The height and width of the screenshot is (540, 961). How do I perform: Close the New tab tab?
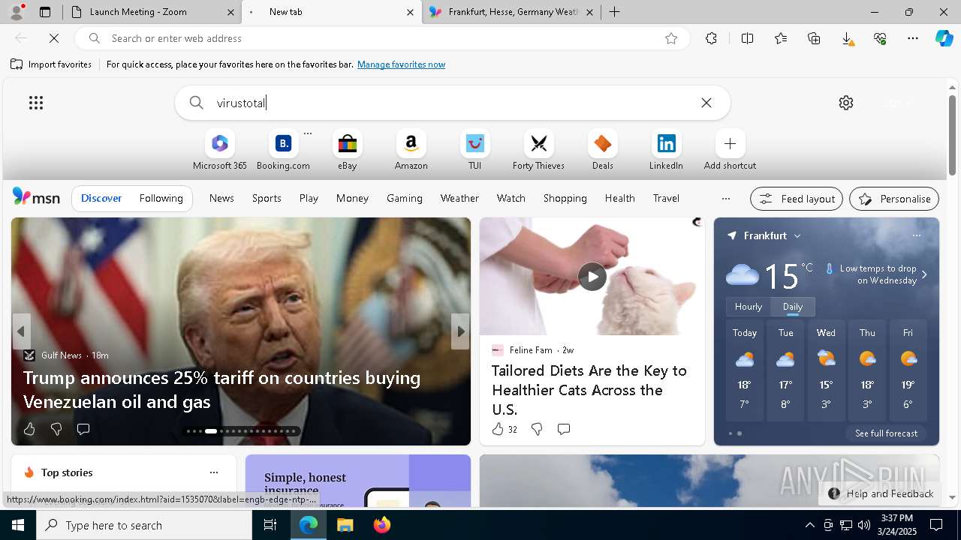click(x=410, y=12)
